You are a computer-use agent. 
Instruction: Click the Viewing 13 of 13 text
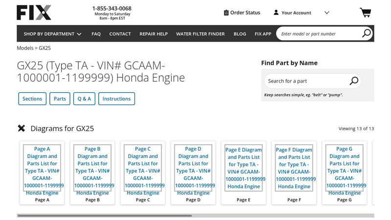click(x=356, y=129)
